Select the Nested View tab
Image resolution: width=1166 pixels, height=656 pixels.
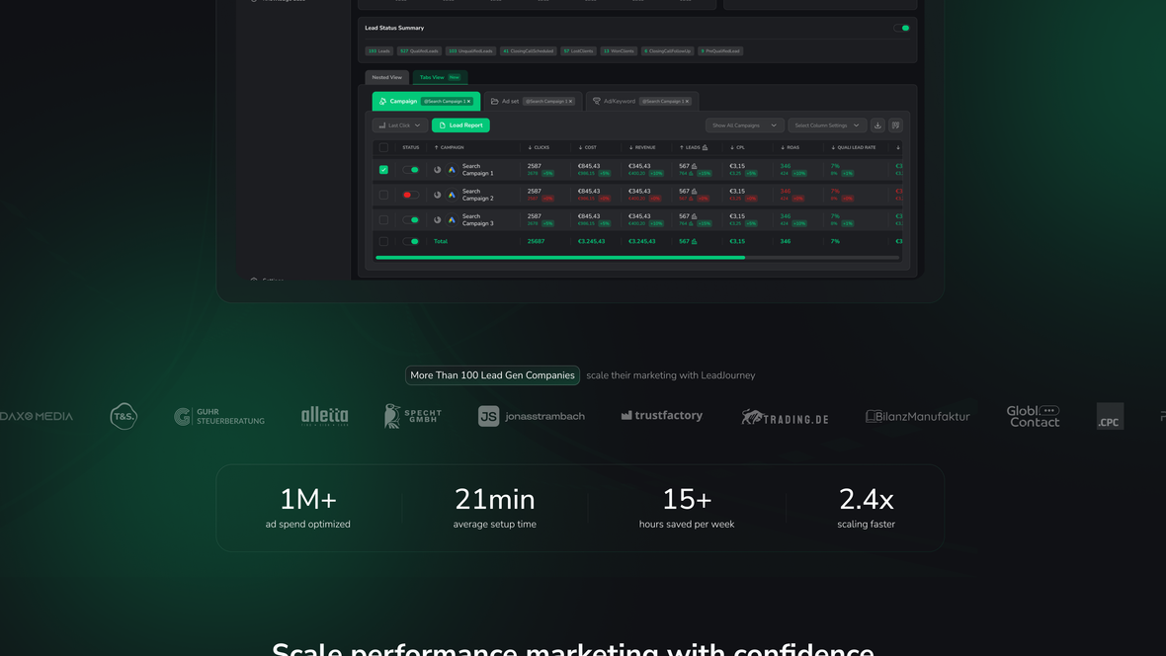coord(386,76)
